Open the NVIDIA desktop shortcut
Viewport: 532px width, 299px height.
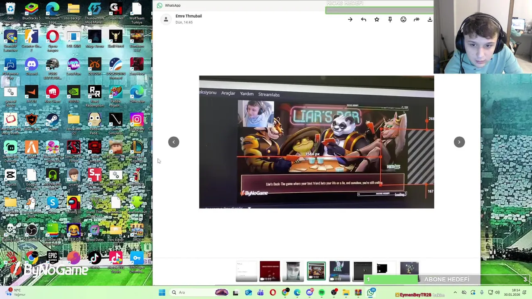tap(74, 95)
